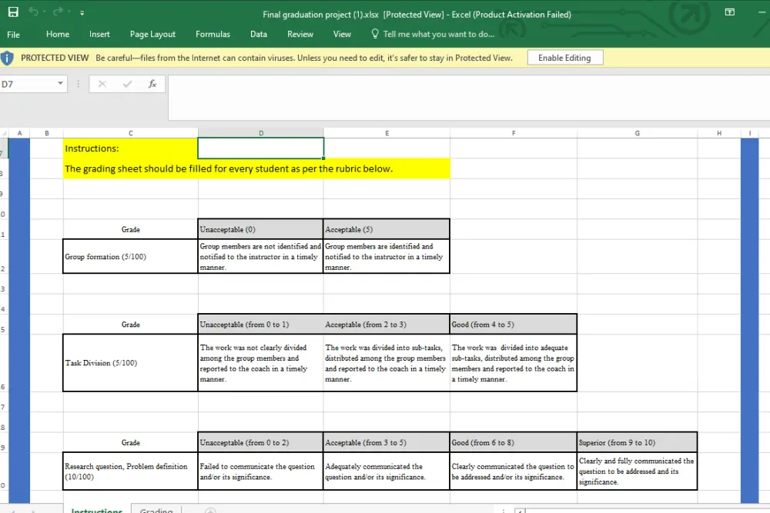Open the Review ribbon tab
This screenshot has width=770, height=513.
pyautogui.click(x=300, y=34)
